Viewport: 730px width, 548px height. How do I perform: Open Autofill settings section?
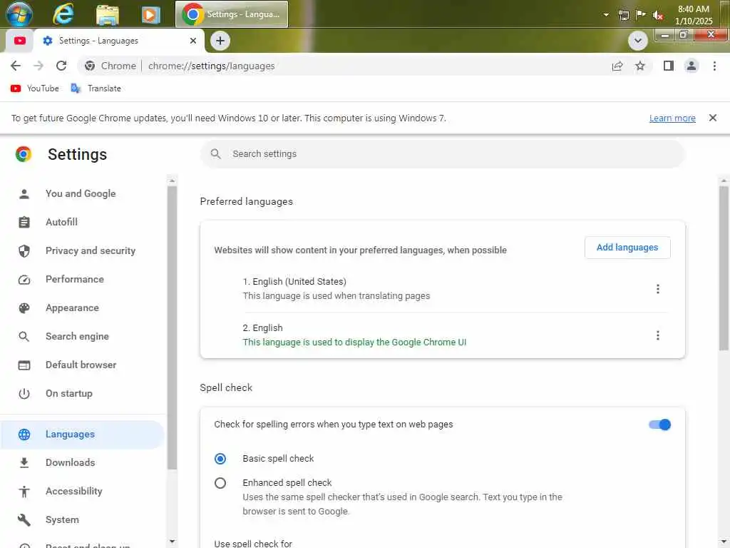point(61,223)
